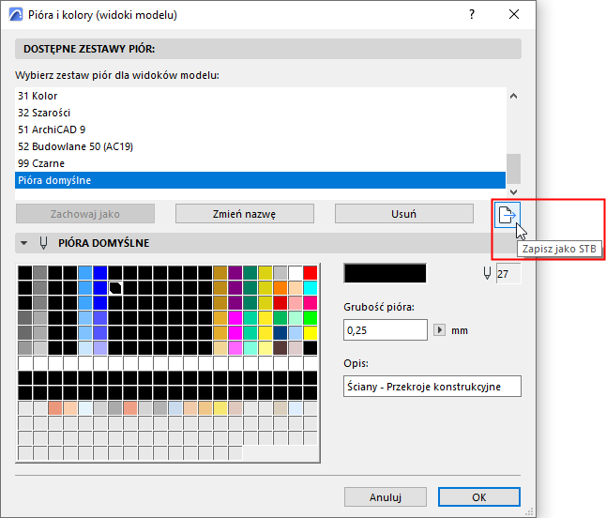Select pen set 51 ArchiCAD 9
606x518 pixels.
(x=261, y=129)
